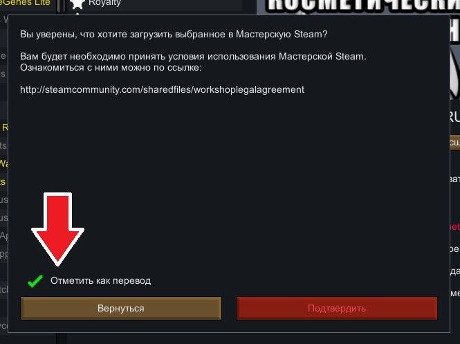This screenshot has width=460, height=344.
Task: Click the small dot icon below Royalty star
Action: pyautogui.click(x=77, y=14)
